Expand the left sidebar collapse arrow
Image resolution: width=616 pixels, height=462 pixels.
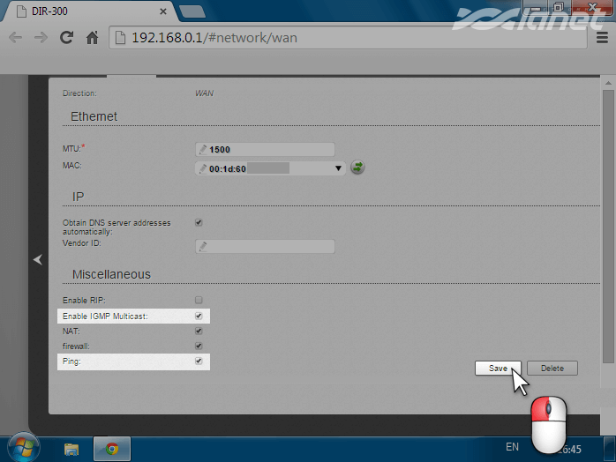coord(37,259)
